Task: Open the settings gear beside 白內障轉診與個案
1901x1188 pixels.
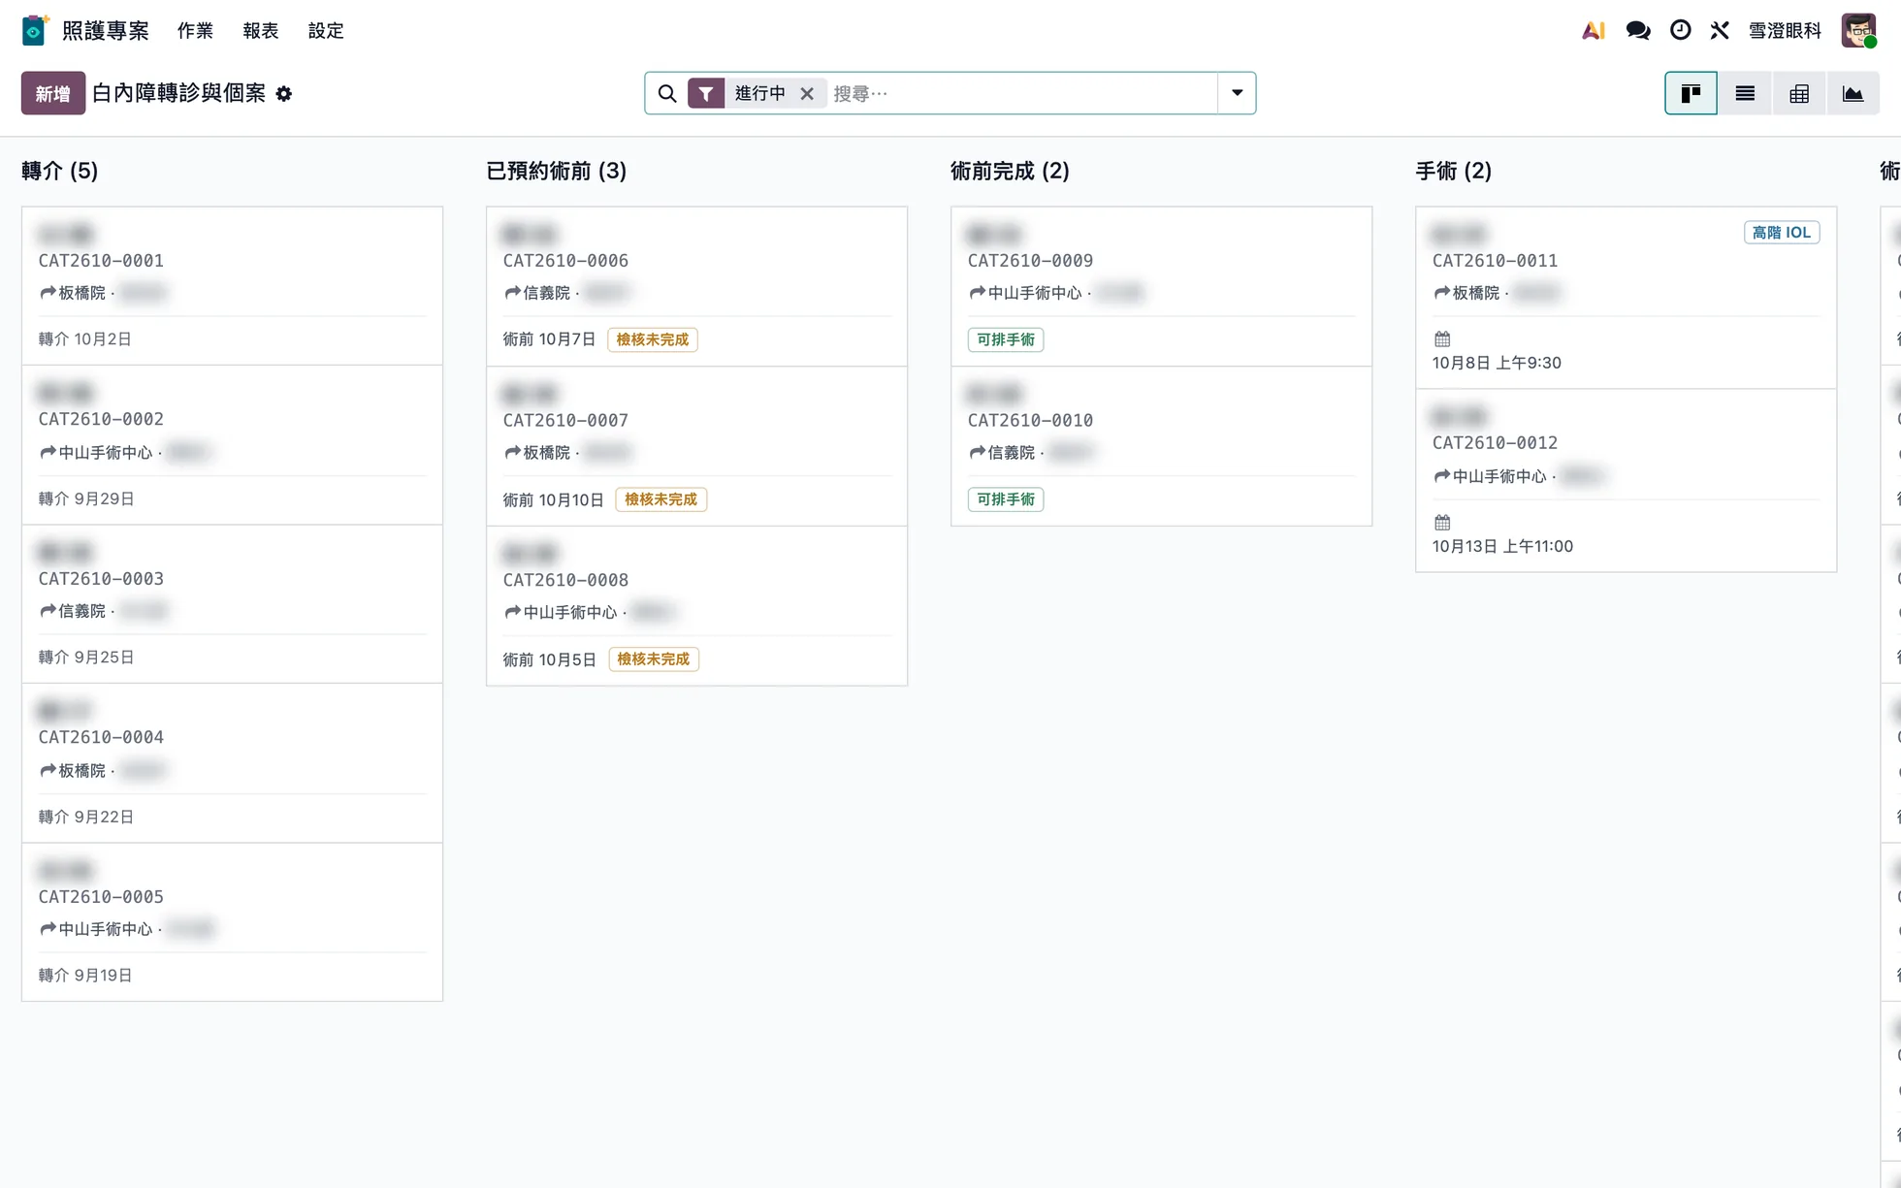Action: point(284,94)
